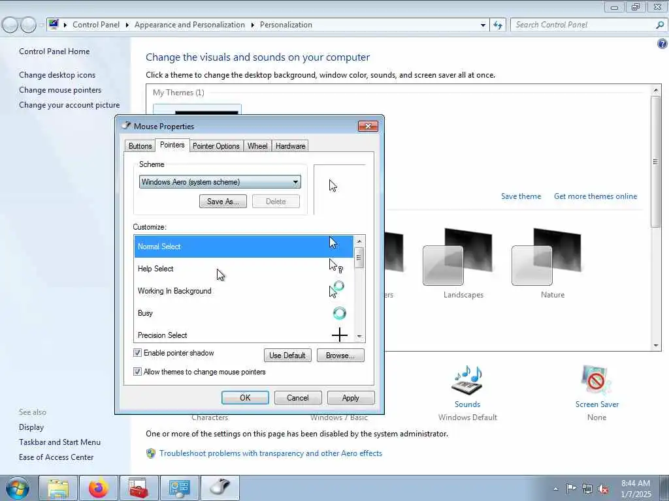
Task: Expand the arrow after Appearance and Personalization
Action: point(253,25)
